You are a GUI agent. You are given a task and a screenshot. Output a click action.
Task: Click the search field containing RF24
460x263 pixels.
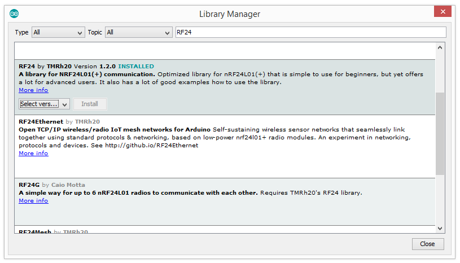(x=310, y=32)
